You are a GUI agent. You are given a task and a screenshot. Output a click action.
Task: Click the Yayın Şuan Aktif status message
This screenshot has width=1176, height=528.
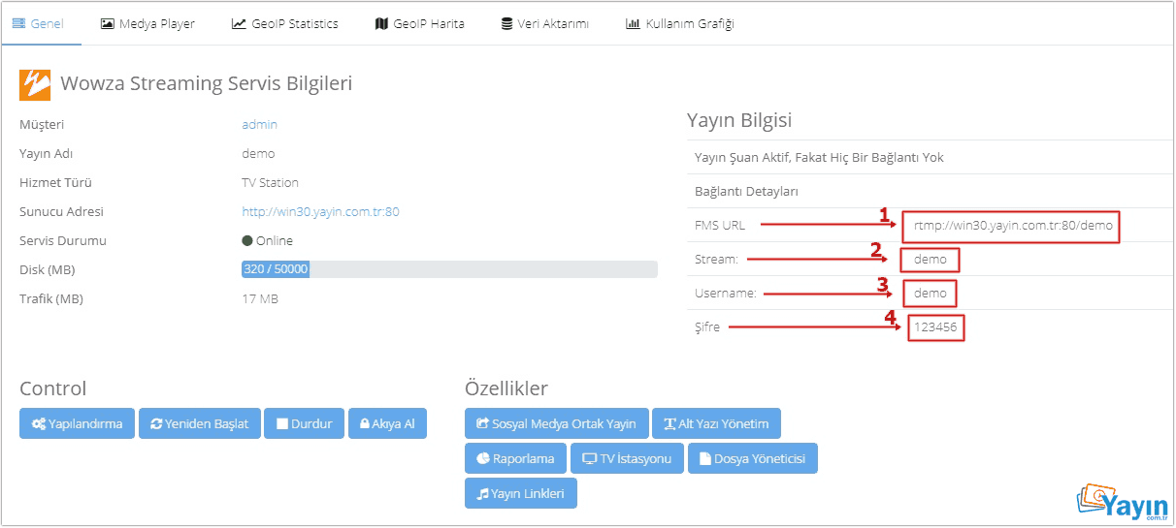click(819, 157)
